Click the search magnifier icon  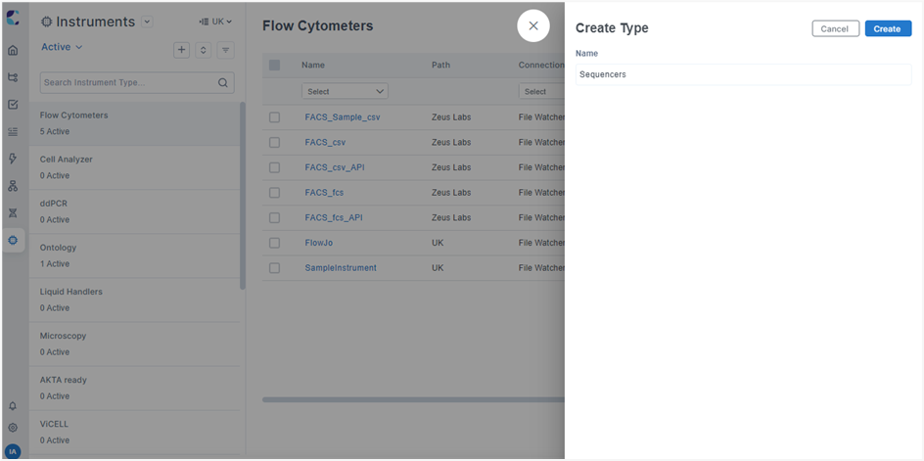coord(223,82)
